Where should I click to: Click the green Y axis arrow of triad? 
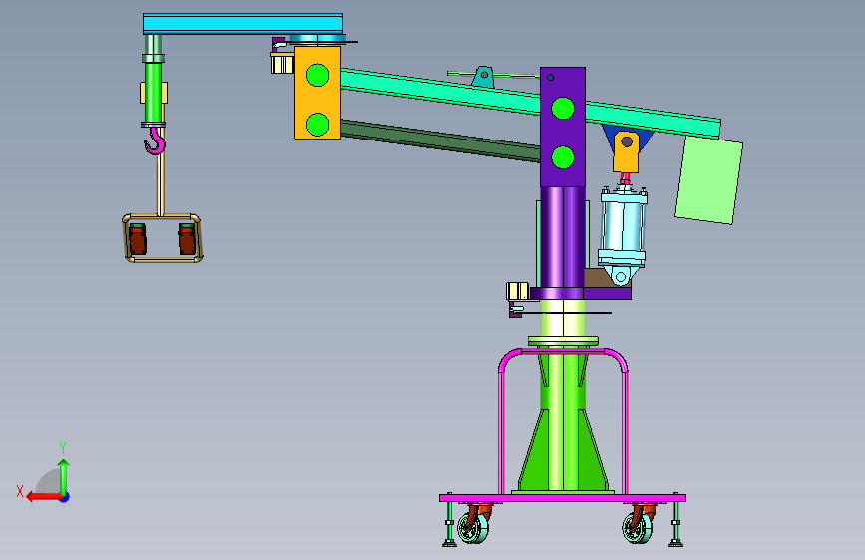point(64,476)
